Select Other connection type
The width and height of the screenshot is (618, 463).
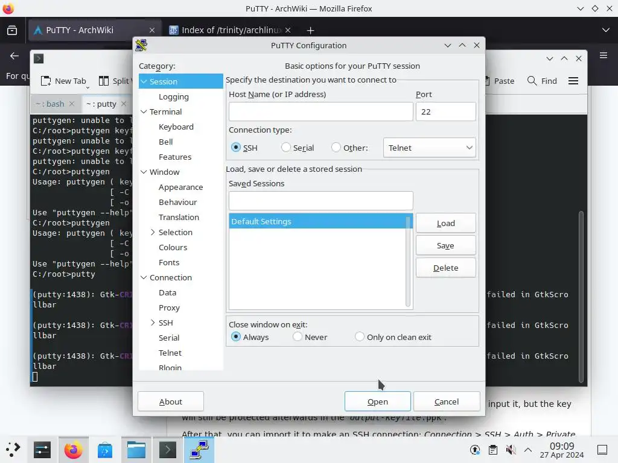(336, 147)
